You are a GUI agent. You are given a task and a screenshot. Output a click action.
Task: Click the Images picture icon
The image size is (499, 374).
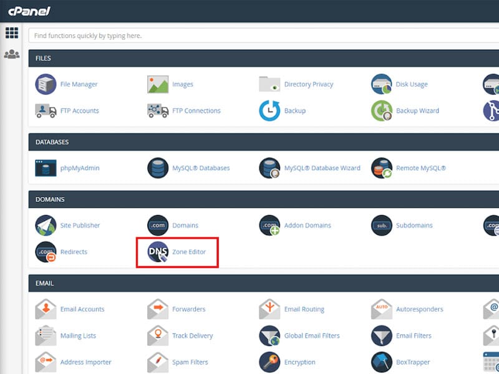click(x=158, y=84)
